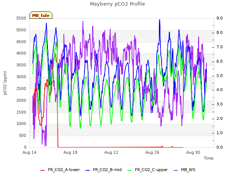The height and width of the screenshot is (177, 236).
Task: Toggle the FR_CO2_A-lower legend entry
Action: coord(60,170)
